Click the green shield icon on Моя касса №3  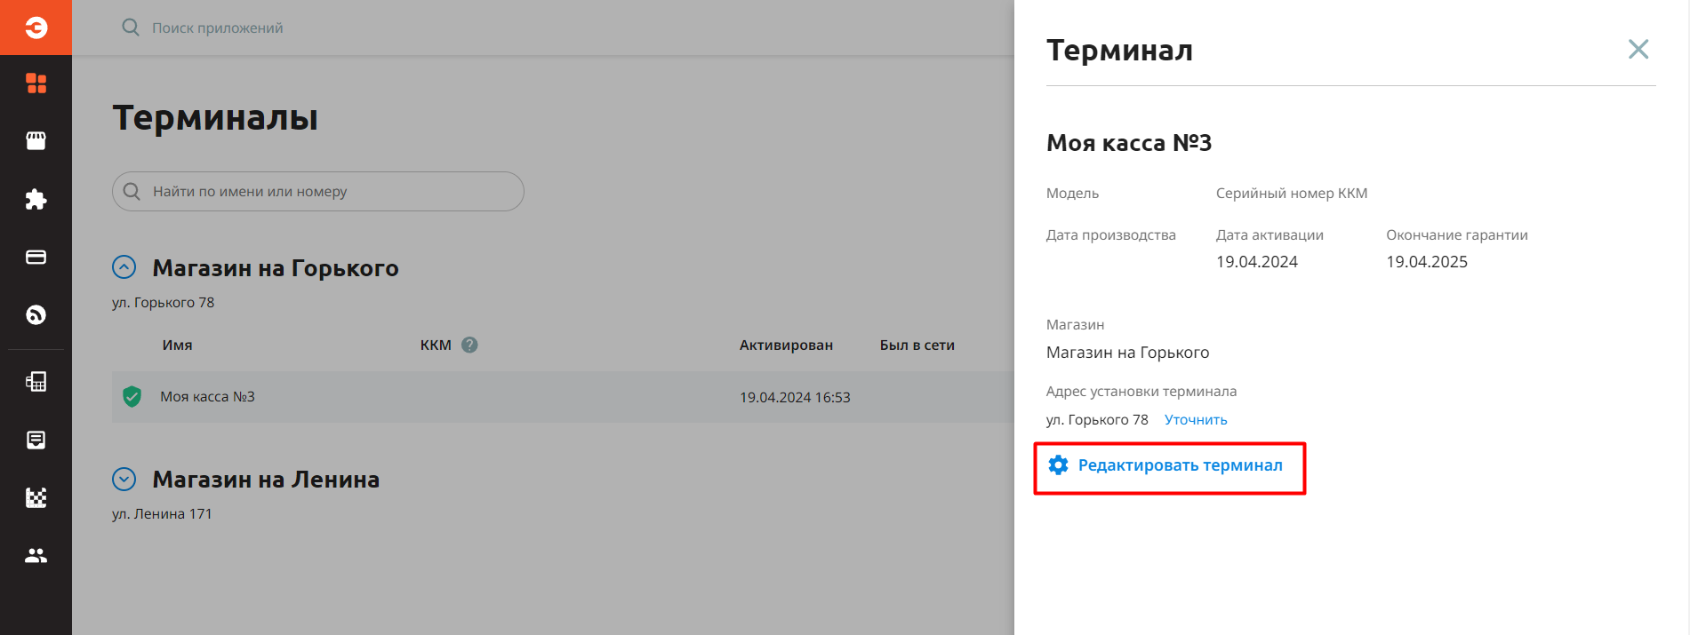[132, 397]
